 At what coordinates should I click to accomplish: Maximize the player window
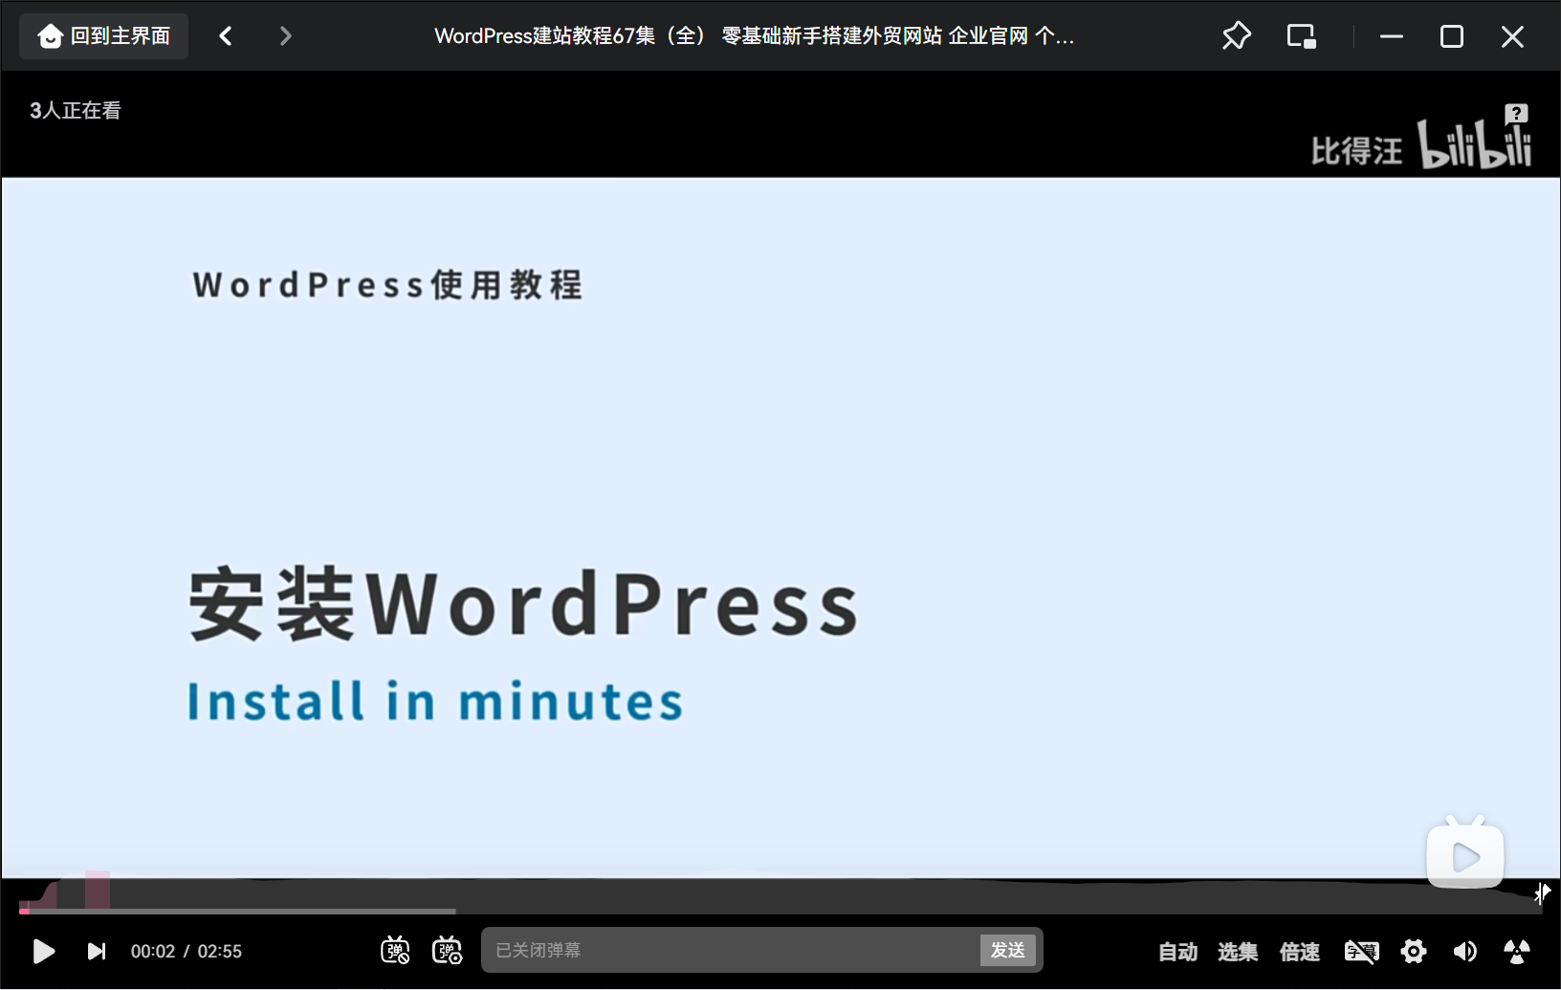(1452, 36)
